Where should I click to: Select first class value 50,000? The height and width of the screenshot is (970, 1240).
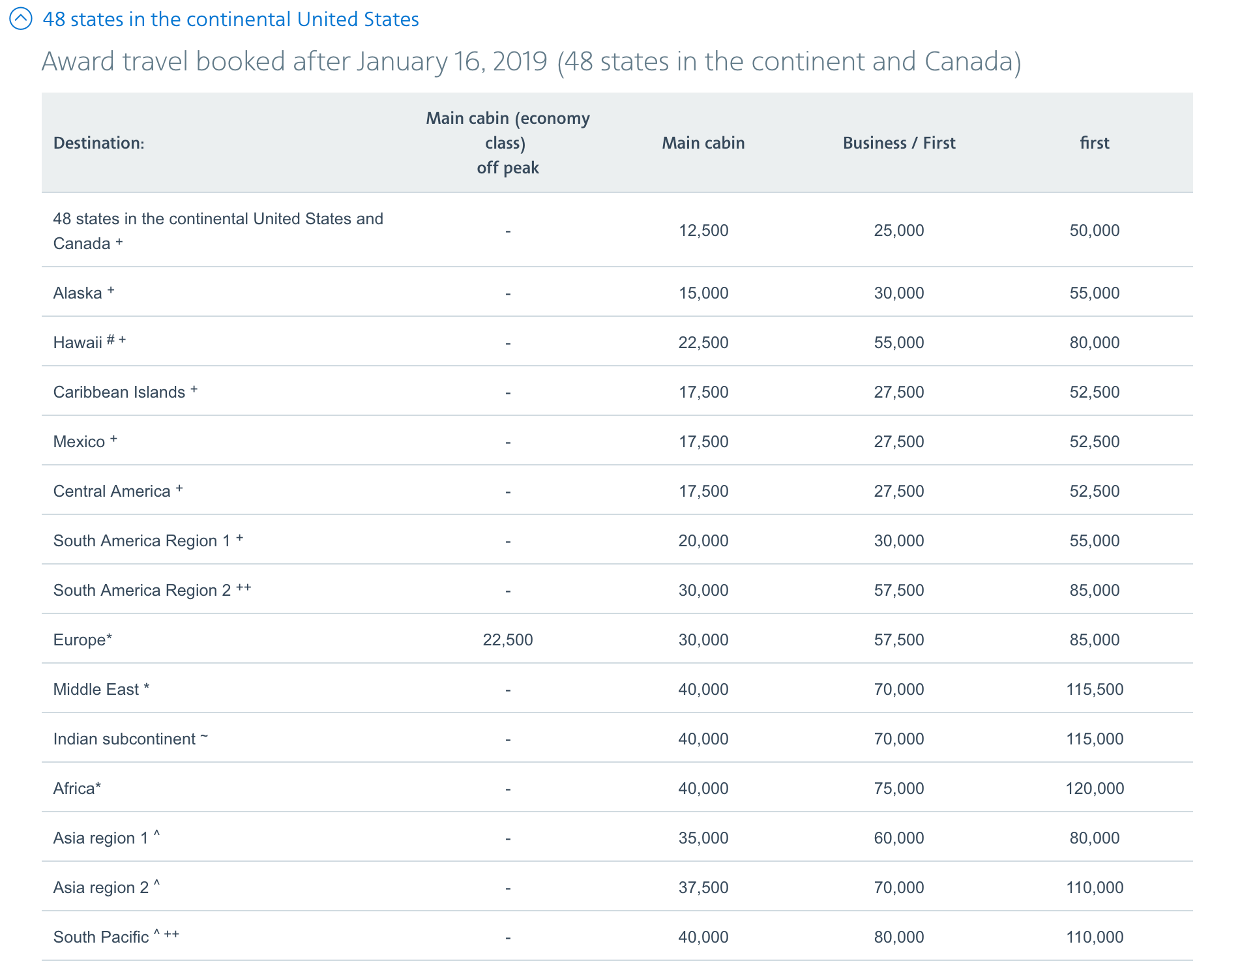tap(1095, 230)
